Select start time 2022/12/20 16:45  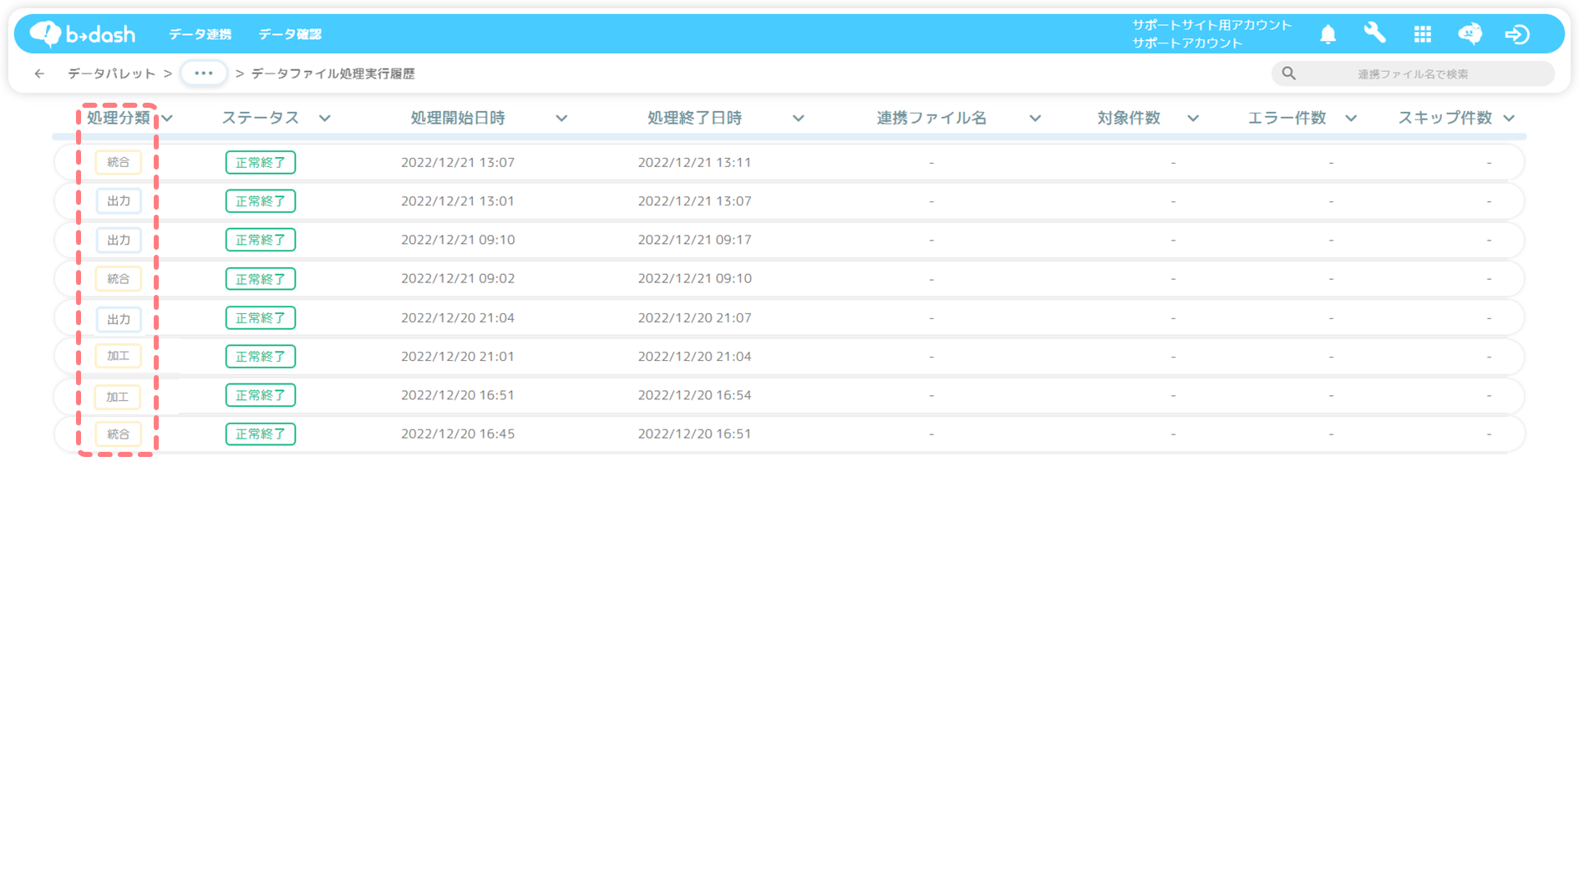(458, 434)
